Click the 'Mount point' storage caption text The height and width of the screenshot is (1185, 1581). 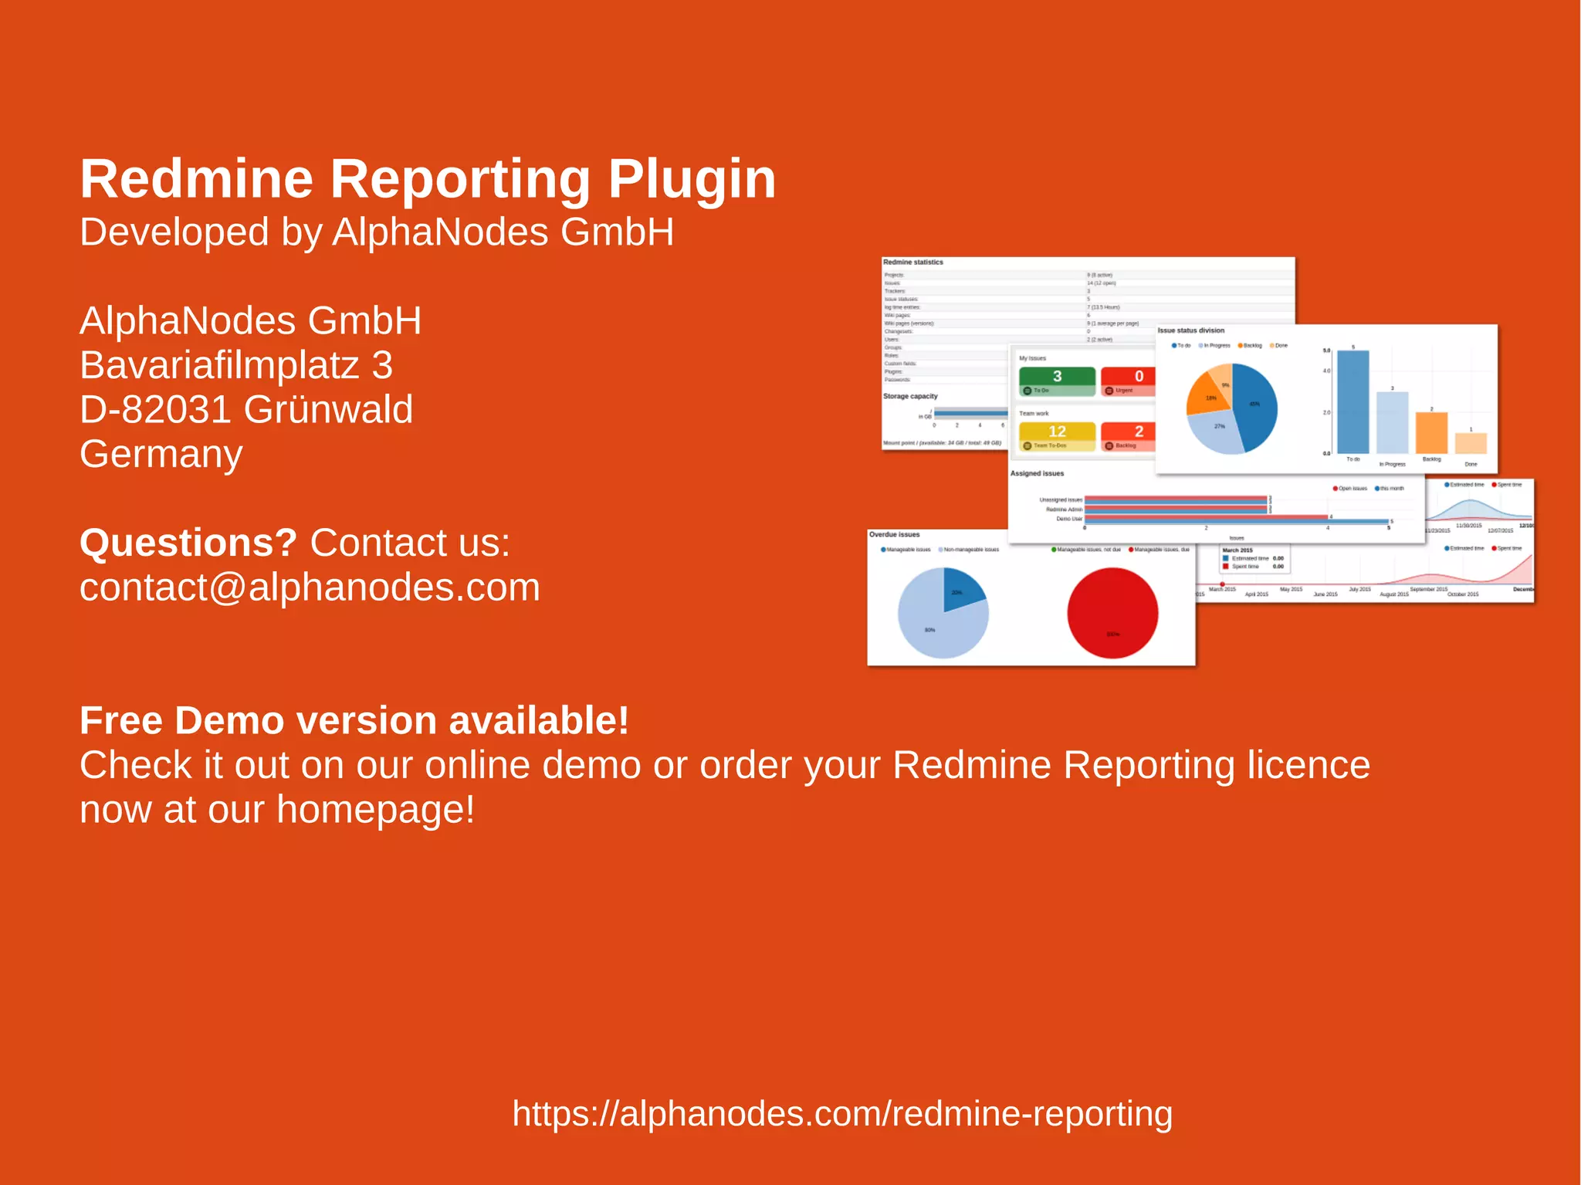coord(942,443)
